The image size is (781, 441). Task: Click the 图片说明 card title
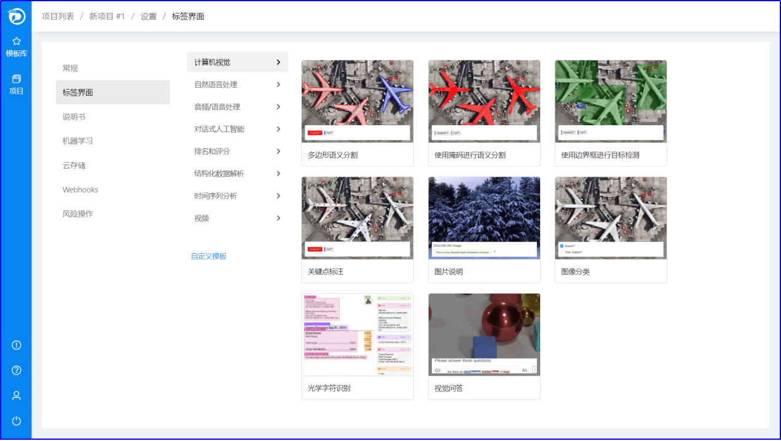coord(449,272)
